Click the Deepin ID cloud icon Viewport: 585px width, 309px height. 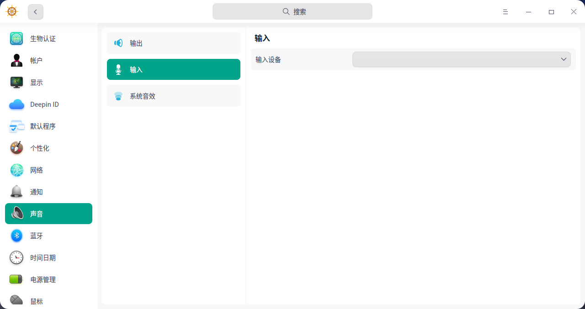[16, 104]
